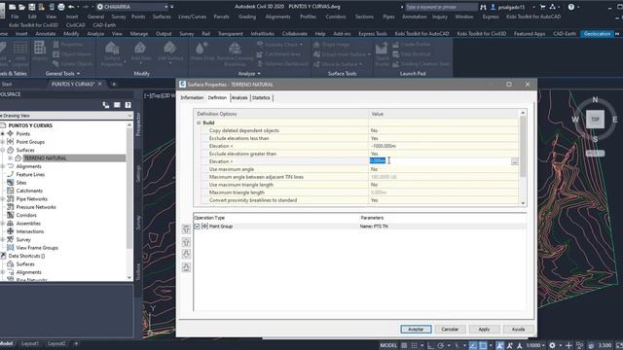Click the TOP face of the ViewCube
The width and height of the screenshot is (623, 350).
tap(595, 119)
